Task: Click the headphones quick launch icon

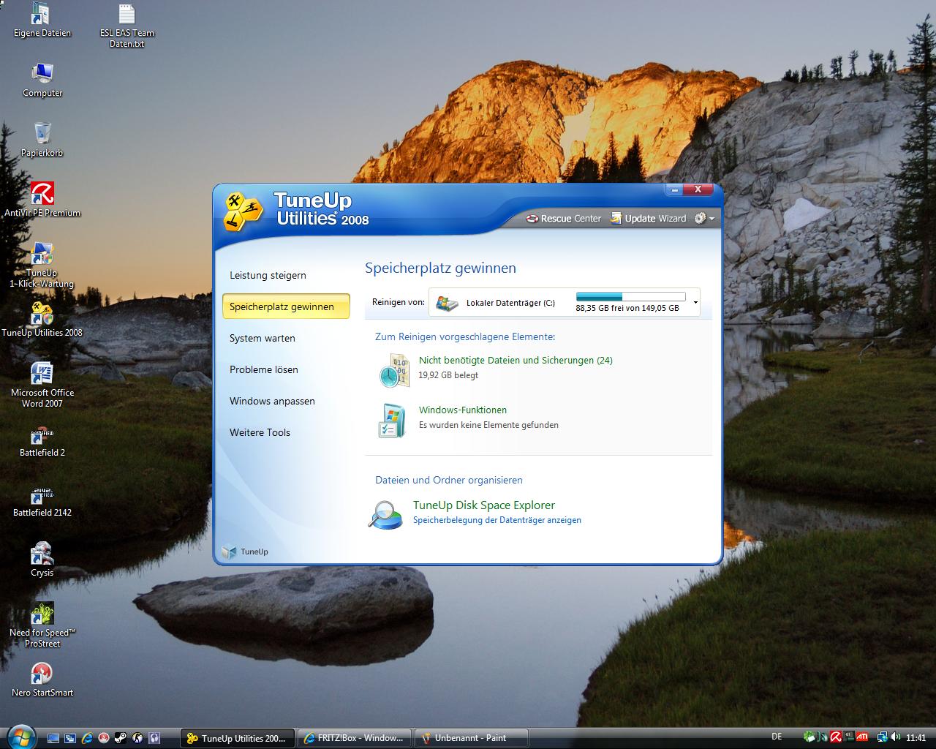Action: coord(154,738)
